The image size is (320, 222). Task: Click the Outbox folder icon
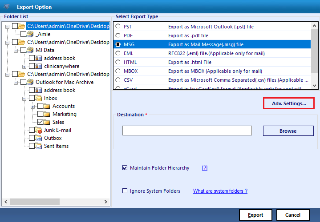point(38,138)
